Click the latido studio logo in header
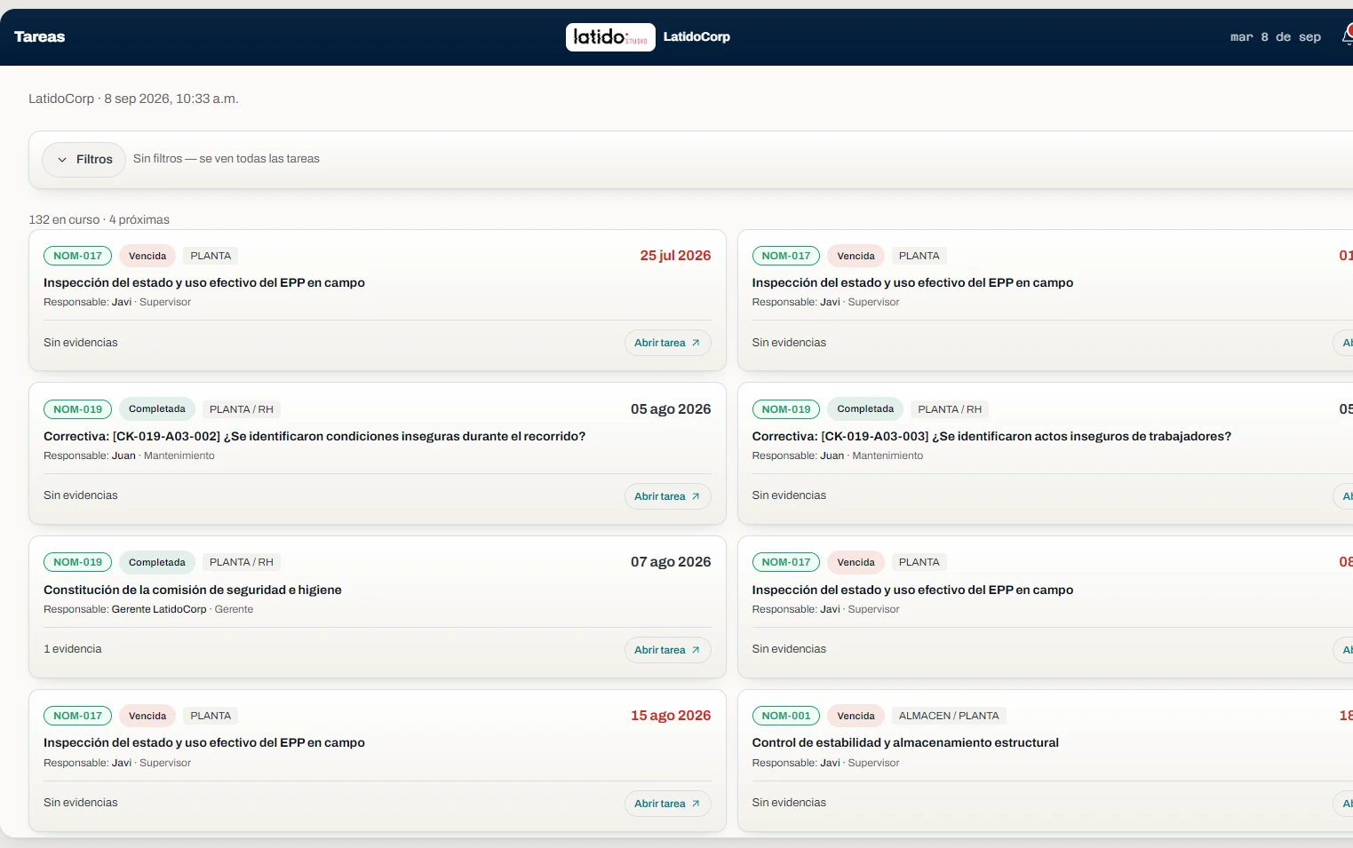The height and width of the screenshot is (848, 1353). click(x=610, y=37)
